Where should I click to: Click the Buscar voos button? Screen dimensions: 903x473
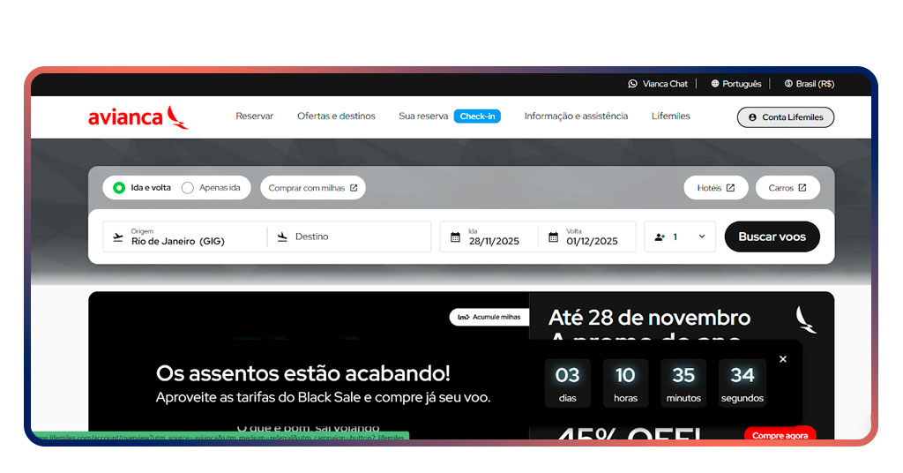pyautogui.click(x=772, y=236)
